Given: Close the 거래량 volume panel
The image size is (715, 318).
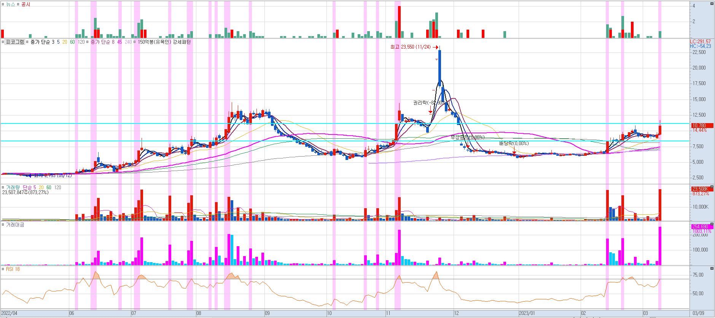Looking at the screenshot, I should coord(712,187).
